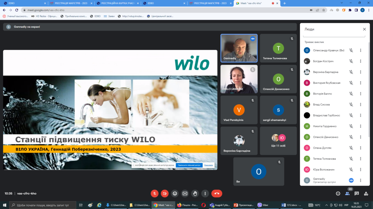Viewport: 373px width, 209px height.
Task: Open Chrome profile avatar
Action: coord(362,10)
